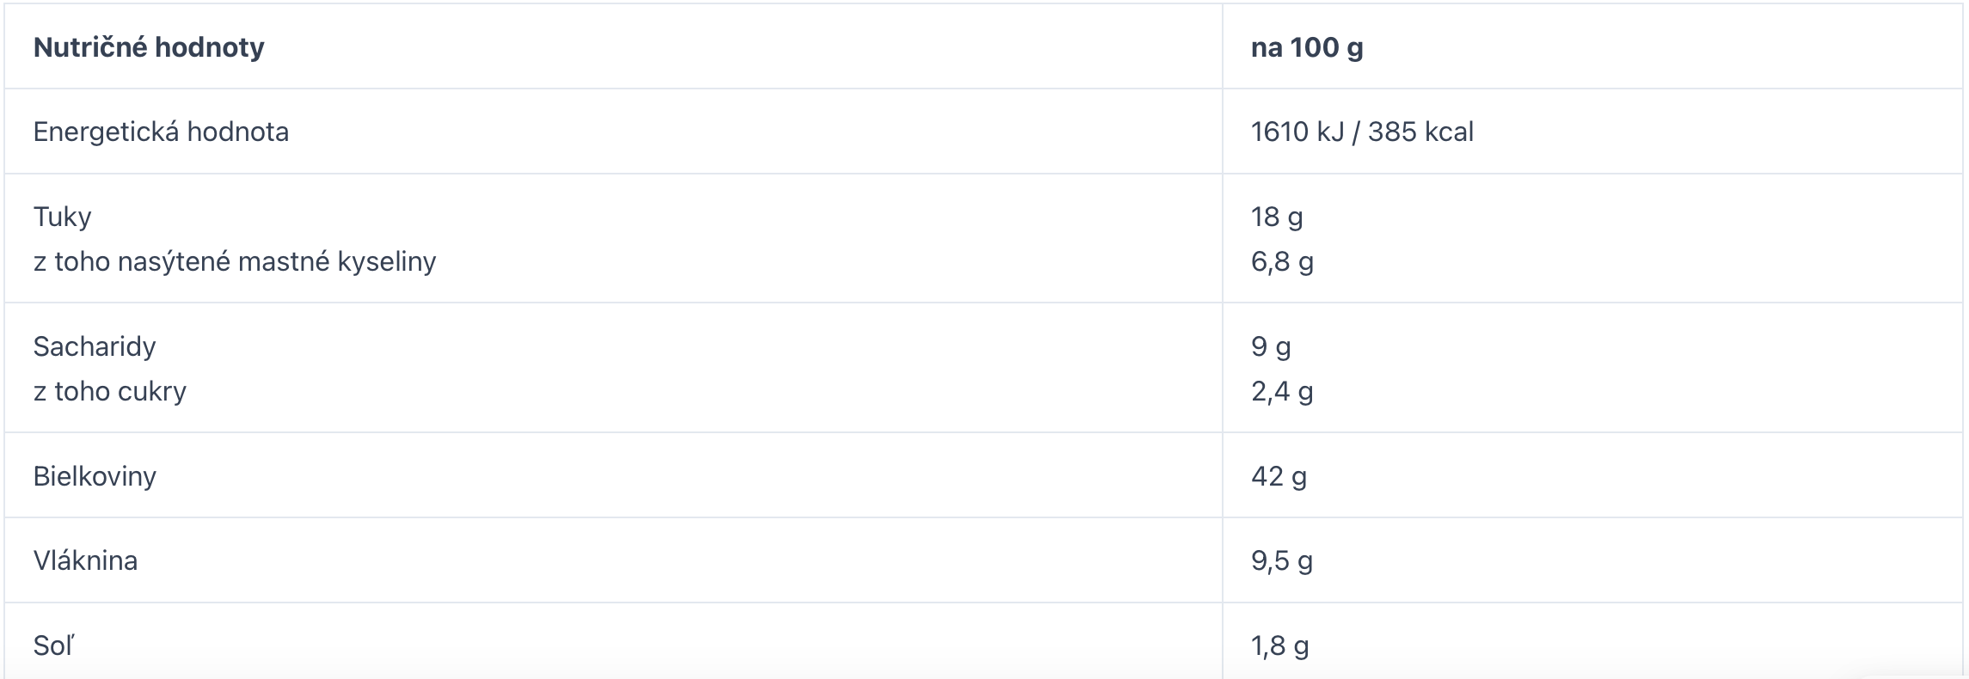This screenshot has width=1969, height=679.
Task: Click 'z toho nasýtené mastné kyseliny' text
Action: [235, 261]
